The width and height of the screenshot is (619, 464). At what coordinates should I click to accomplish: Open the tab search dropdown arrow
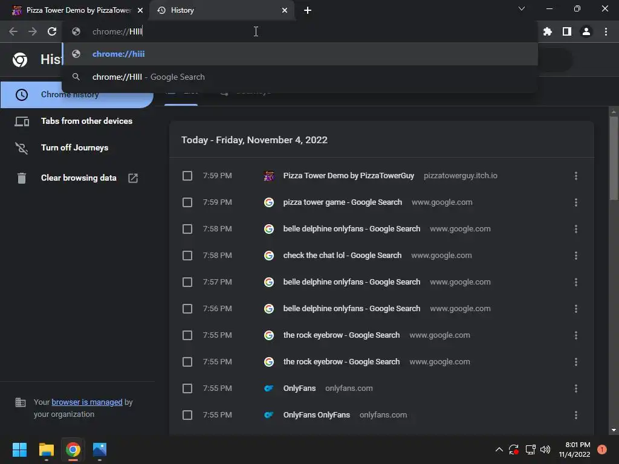(522, 8)
